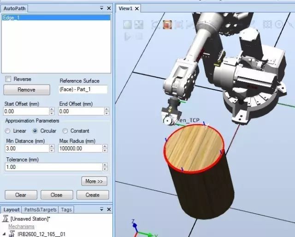Screen dimensions: 295x237
Task: Open the Tags tab
Action: 66,209
